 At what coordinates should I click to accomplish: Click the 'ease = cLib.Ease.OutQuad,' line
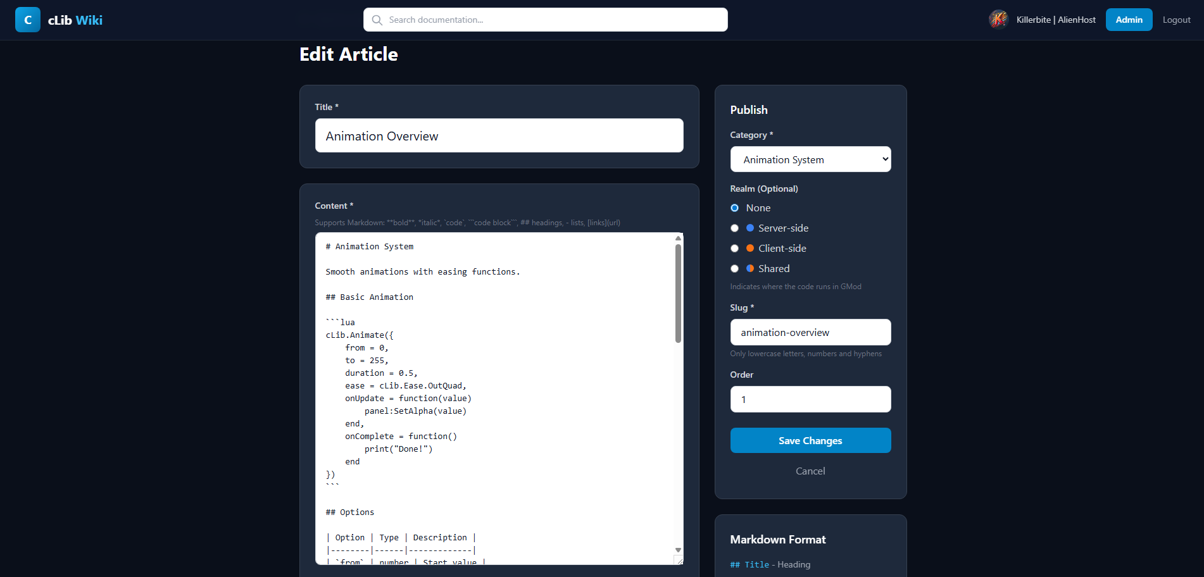click(x=406, y=385)
